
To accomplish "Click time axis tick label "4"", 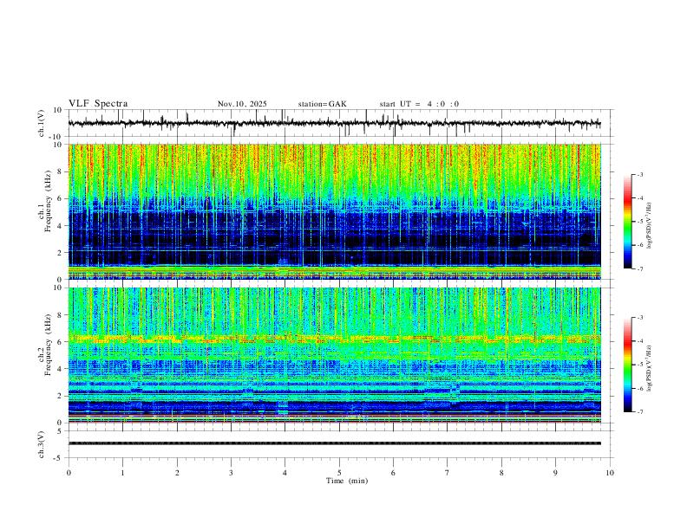I will click(x=285, y=473).
